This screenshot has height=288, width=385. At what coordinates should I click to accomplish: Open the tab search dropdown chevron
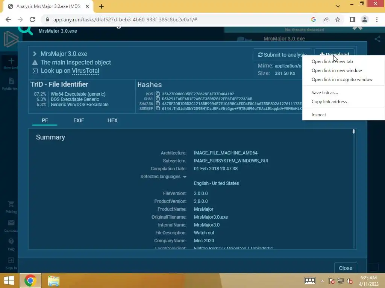tap(338, 6)
